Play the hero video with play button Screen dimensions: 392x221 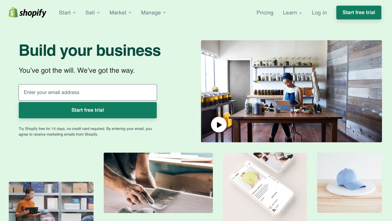(x=219, y=125)
